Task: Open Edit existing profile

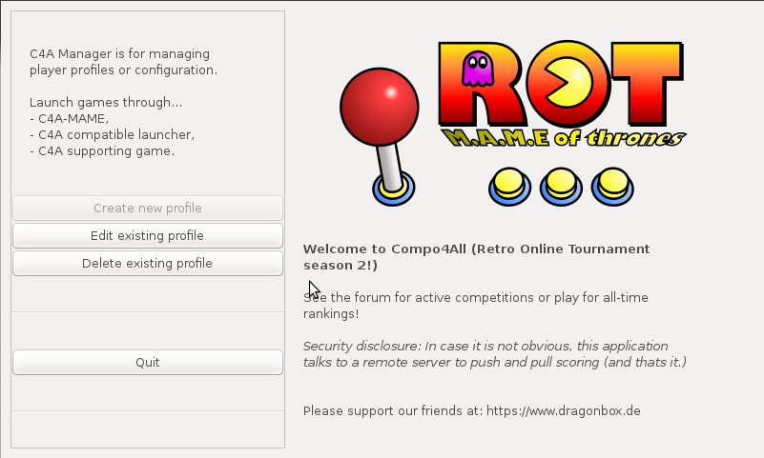Action: [x=148, y=236]
